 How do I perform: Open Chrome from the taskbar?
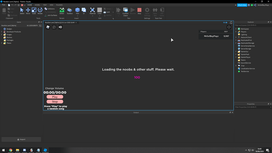[x=11, y=150]
